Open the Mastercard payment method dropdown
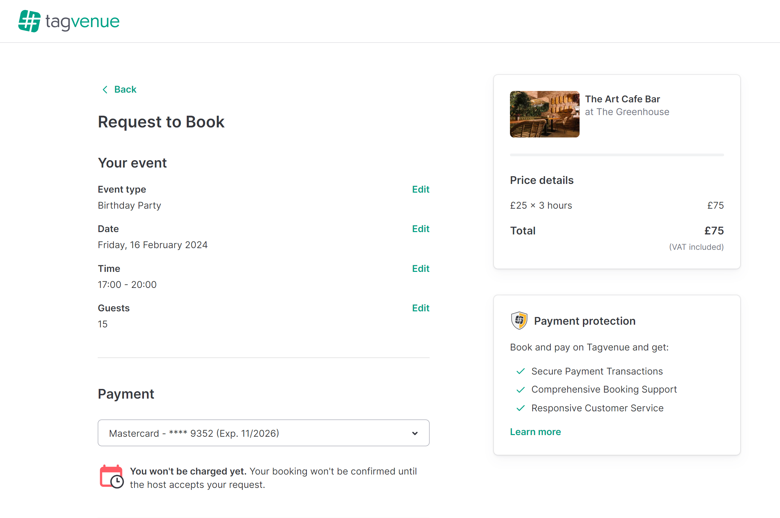 click(x=263, y=433)
